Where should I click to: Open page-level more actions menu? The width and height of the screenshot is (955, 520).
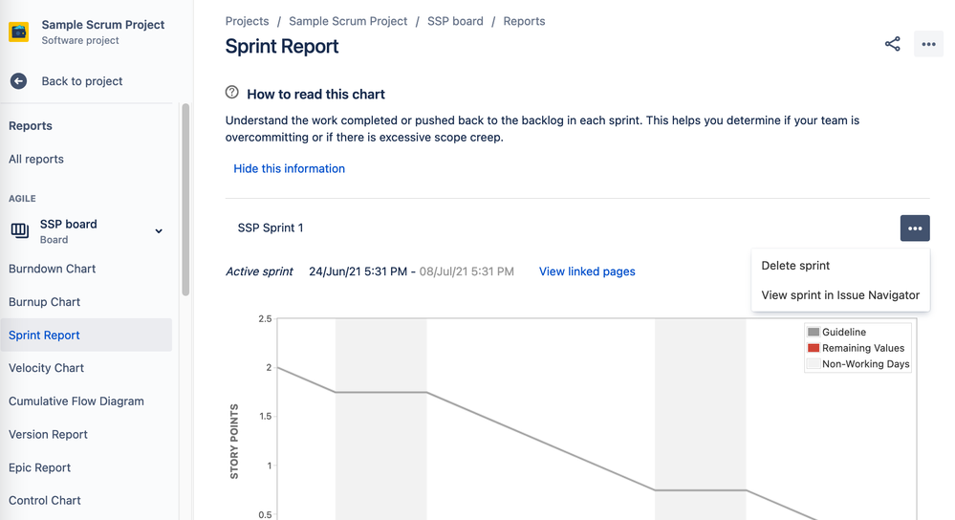[928, 44]
